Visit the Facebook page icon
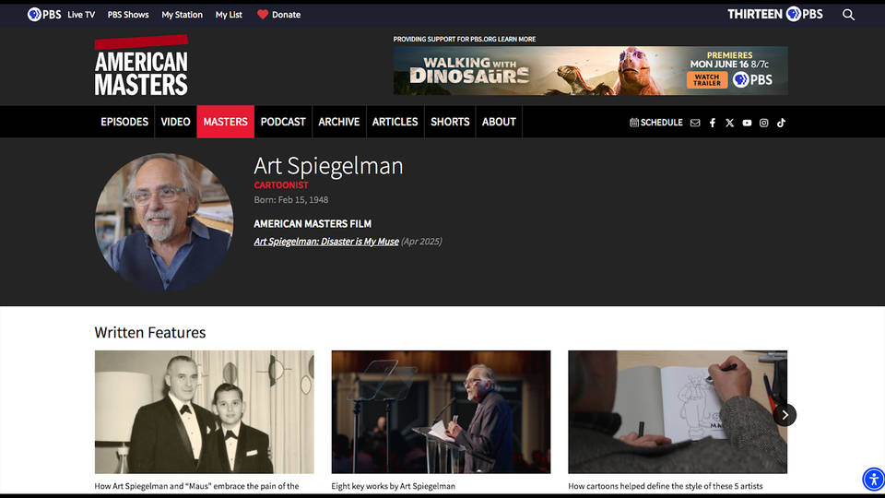The width and height of the screenshot is (885, 498). [x=713, y=123]
